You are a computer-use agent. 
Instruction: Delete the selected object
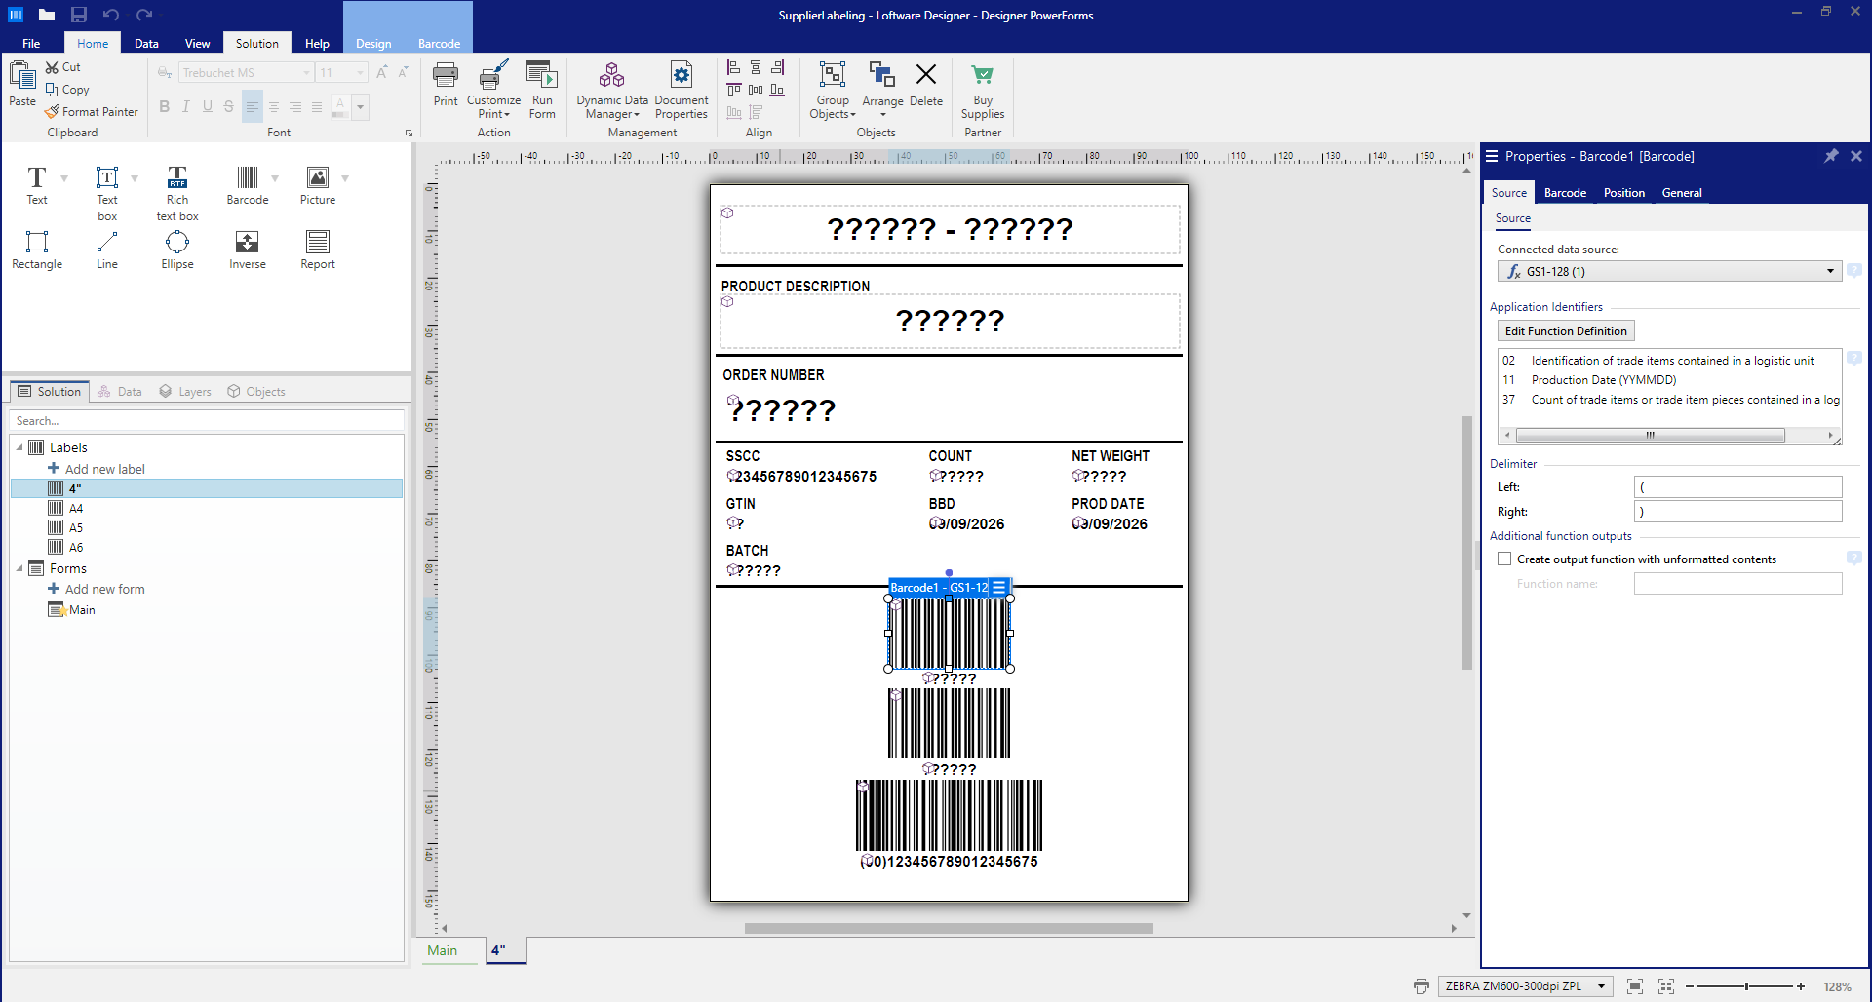(x=926, y=84)
